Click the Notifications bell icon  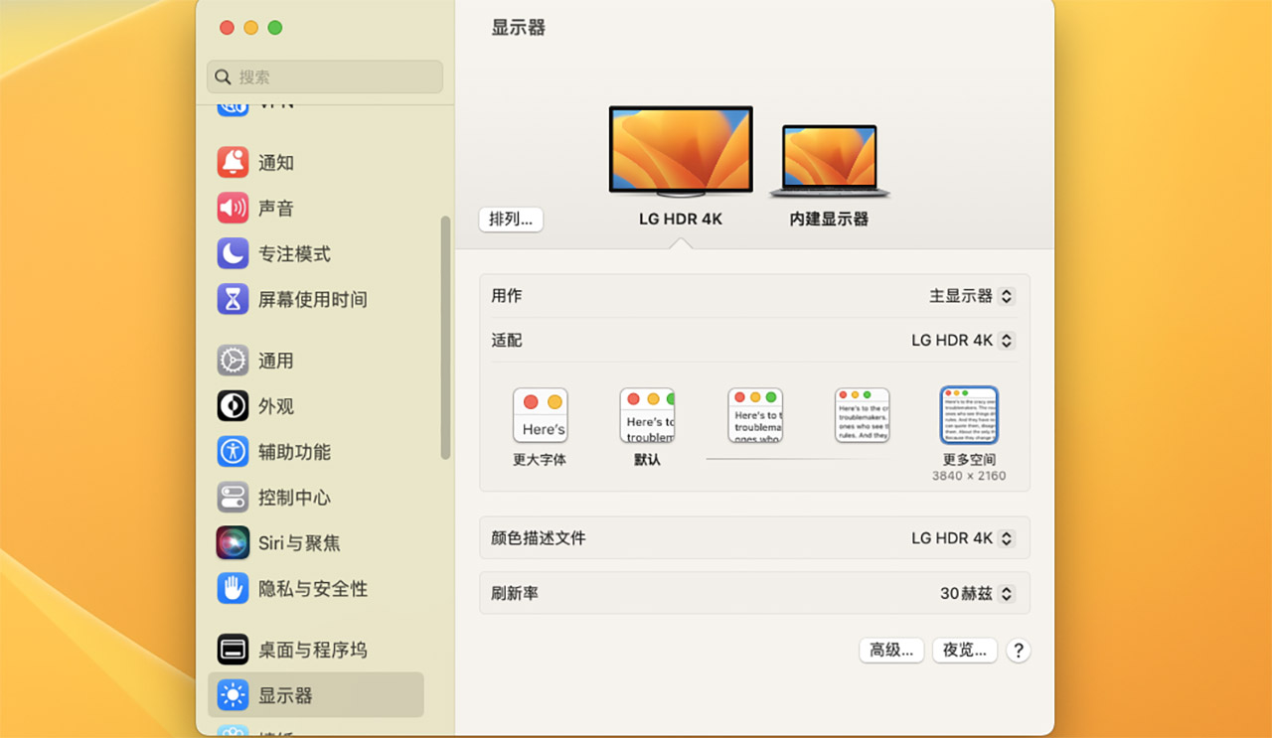233,162
